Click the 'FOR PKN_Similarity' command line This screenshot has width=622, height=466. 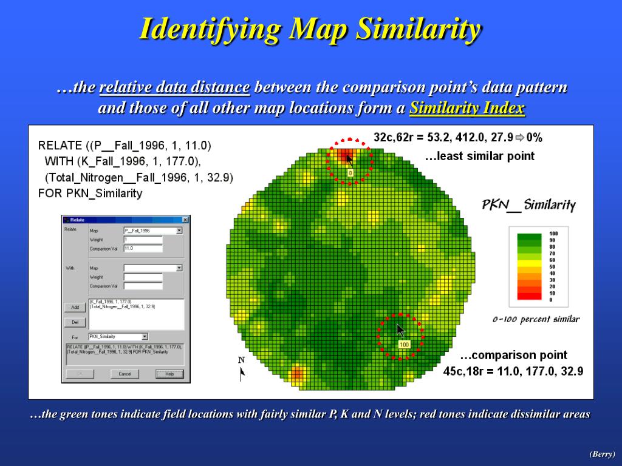tap(90, 194)
